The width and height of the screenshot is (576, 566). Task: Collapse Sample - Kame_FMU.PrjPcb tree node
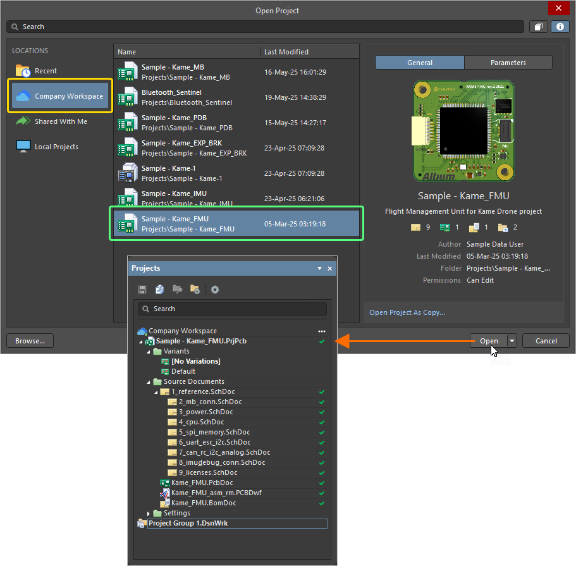(141, 341)
